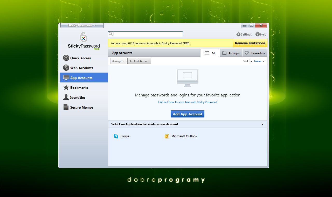332x197 pixels.
Task: Open Bookmarks in the sidebar
Action: [x=84, y=88]
